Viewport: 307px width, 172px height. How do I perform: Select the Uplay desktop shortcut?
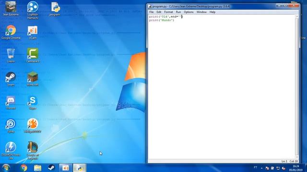coord(11,126)
